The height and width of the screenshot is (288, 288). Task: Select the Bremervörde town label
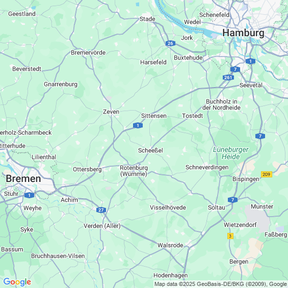(x=88, y=53)
